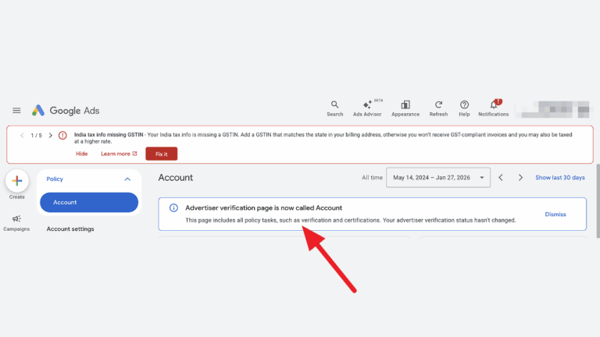Click the info icon in notice
Screen dimensions: 600x337
coord(173,208)
